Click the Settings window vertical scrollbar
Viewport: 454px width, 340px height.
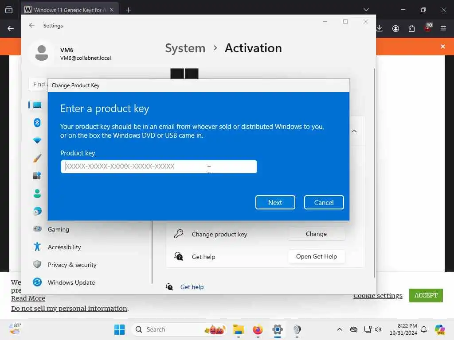(374, 173)
